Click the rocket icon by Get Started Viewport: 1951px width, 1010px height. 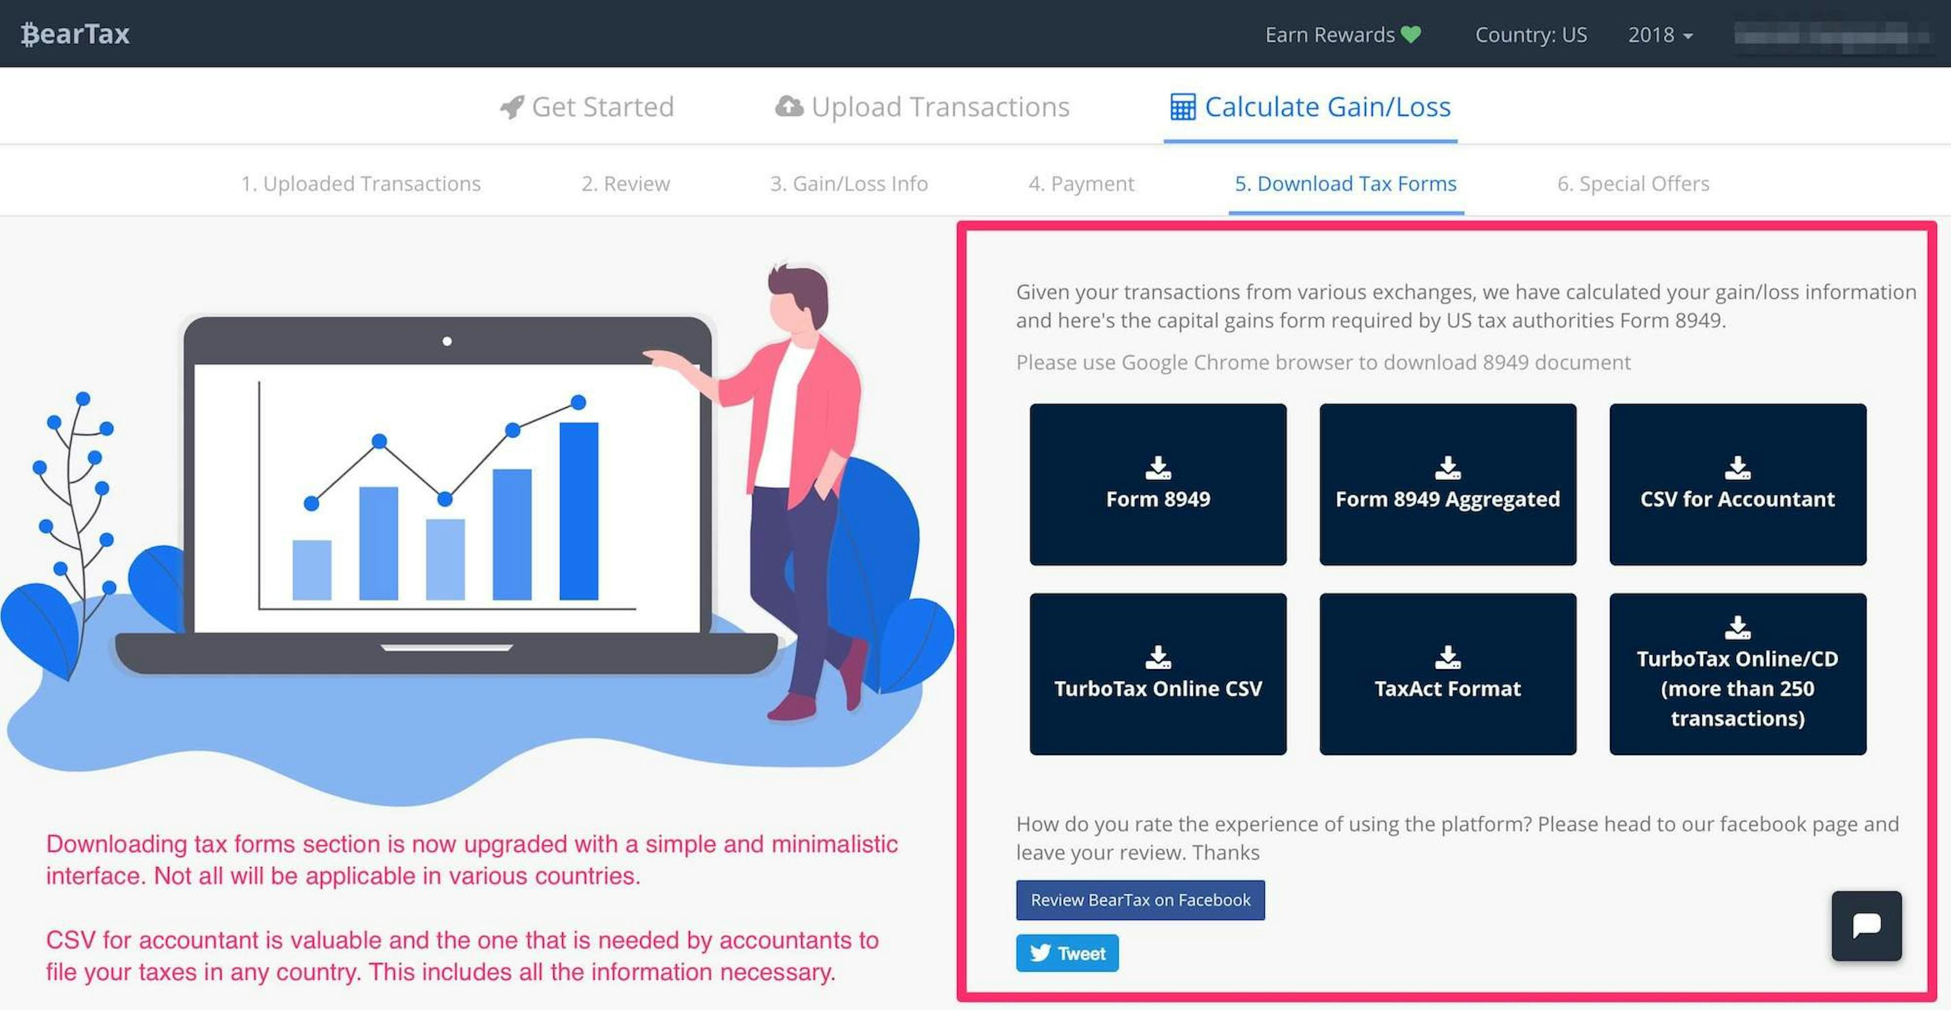(x=512, y=108)
